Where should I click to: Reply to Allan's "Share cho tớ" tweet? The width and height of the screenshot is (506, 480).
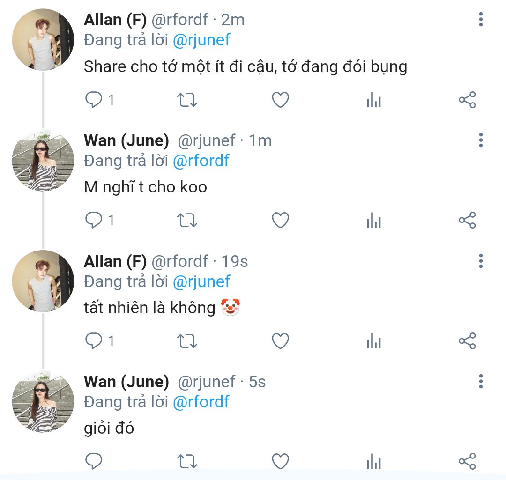(94, 100)
